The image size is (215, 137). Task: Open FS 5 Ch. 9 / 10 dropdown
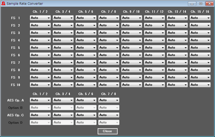(131, 48)
